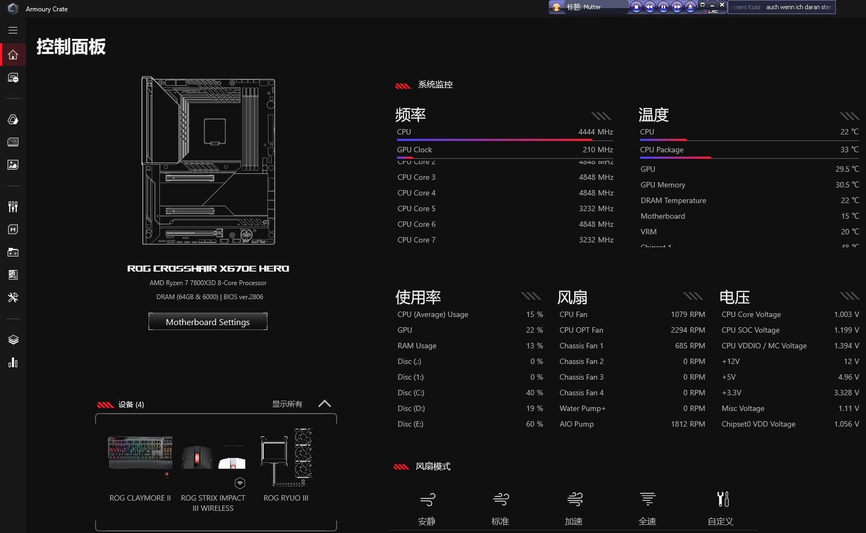This screenshot has width=866, height=533.
Task: Click the eject button in music player
Action: [690, 7]
